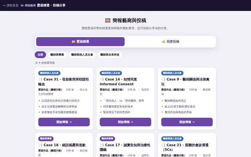Open the Case 14 presentation with 開啟簡報
The height and width of the screenshot is (157, 251).
point(125,122)
